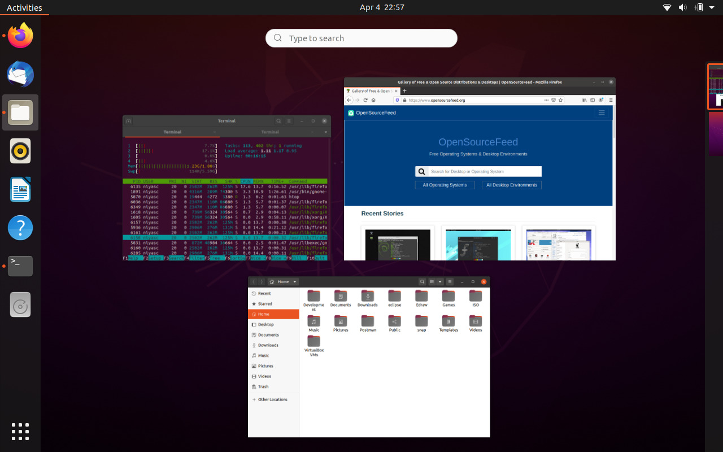Enable the sidebar view in Firefox
The height and width of the screenshot is (452, 723).
click(593, 99)
